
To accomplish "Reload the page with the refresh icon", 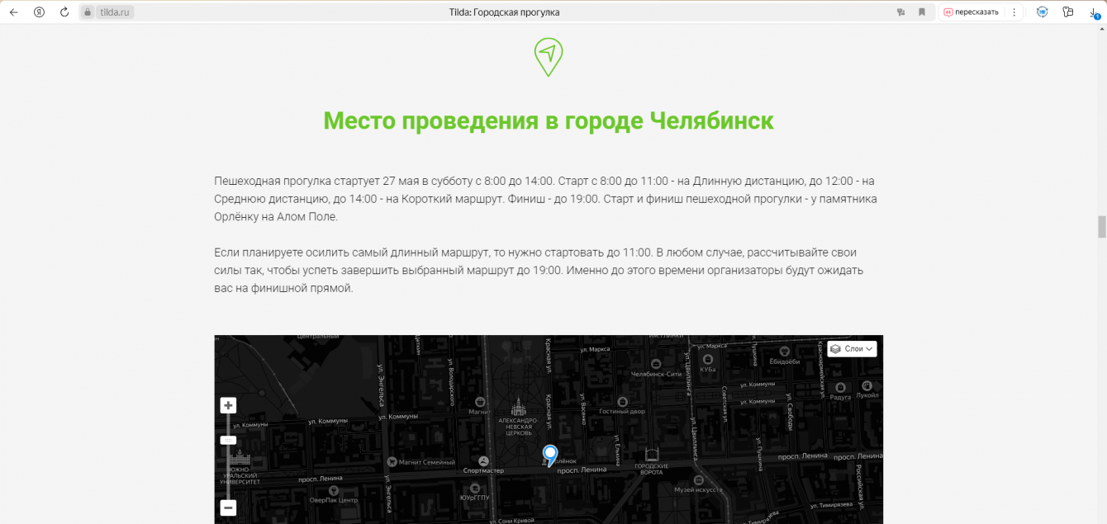I will [64, 12].
